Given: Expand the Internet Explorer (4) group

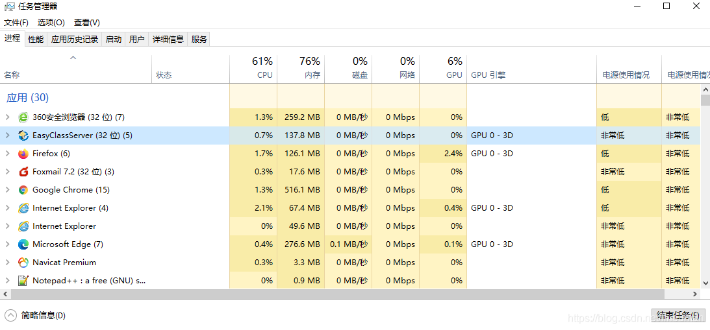Looking at the screenshot, I should pyautogui.click(x=7, y=208).
